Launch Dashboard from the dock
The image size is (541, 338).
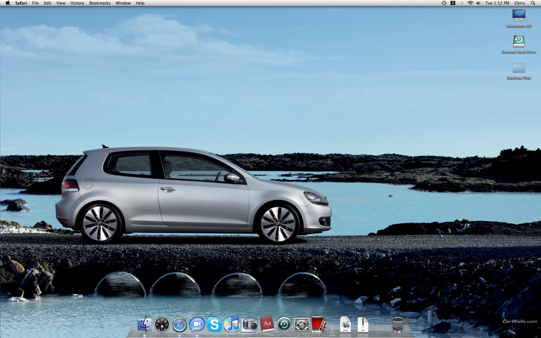[162, 324]
